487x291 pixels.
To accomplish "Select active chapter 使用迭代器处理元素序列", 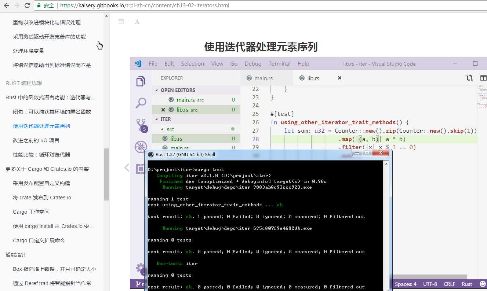I will pos(41,126).
